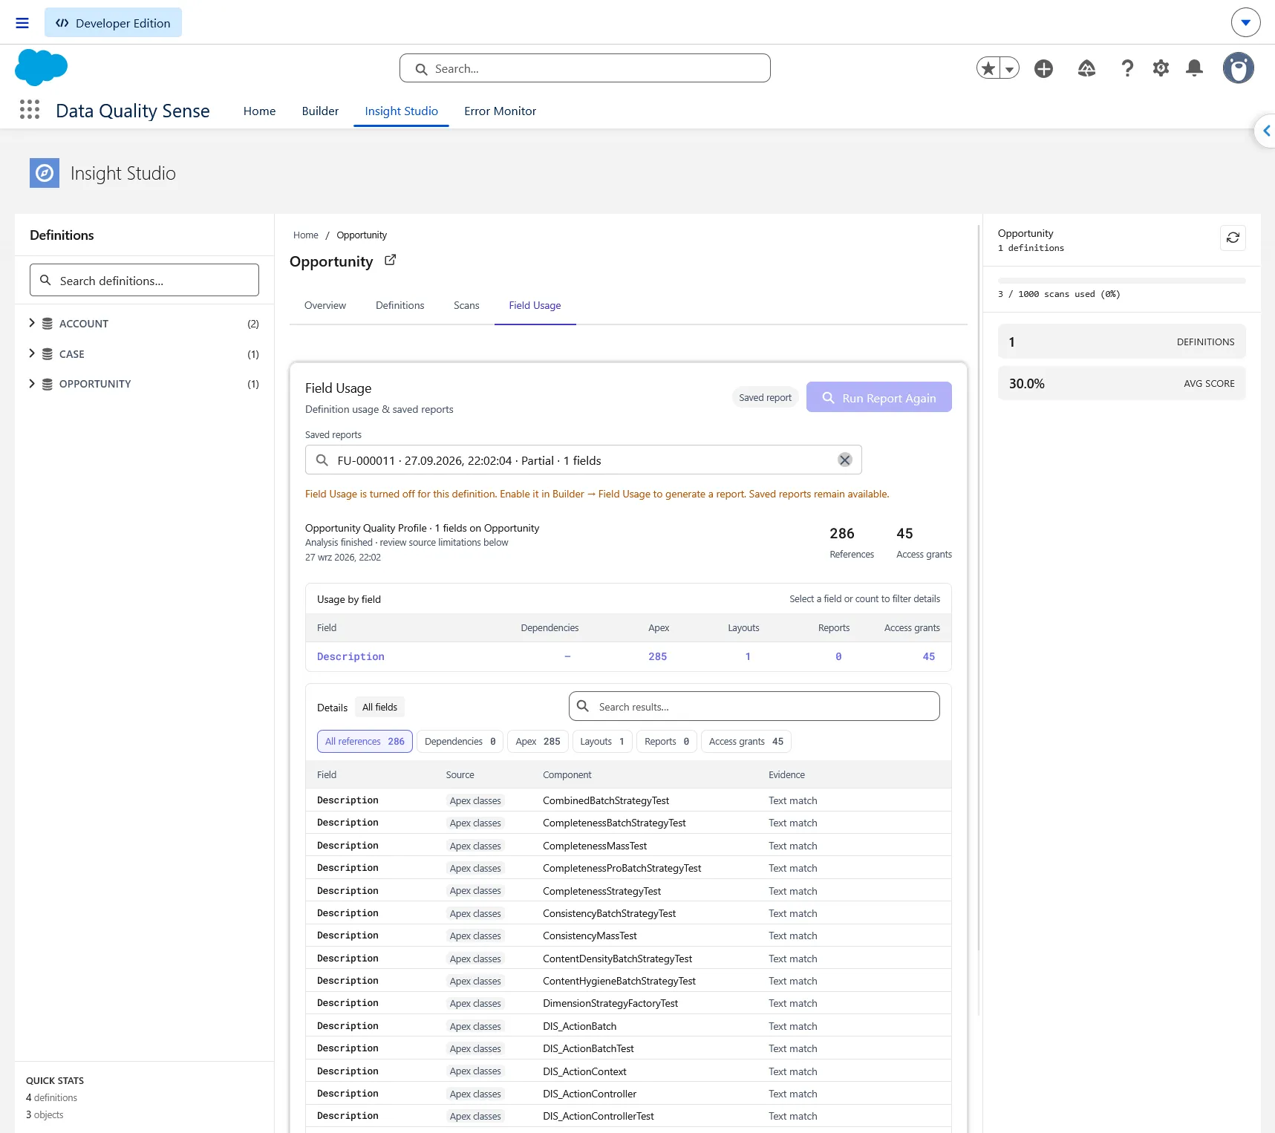Click Run Report Again button
Viewport: 1275px width, 1133px height.
pyautogui.click(x=879, y=398)
